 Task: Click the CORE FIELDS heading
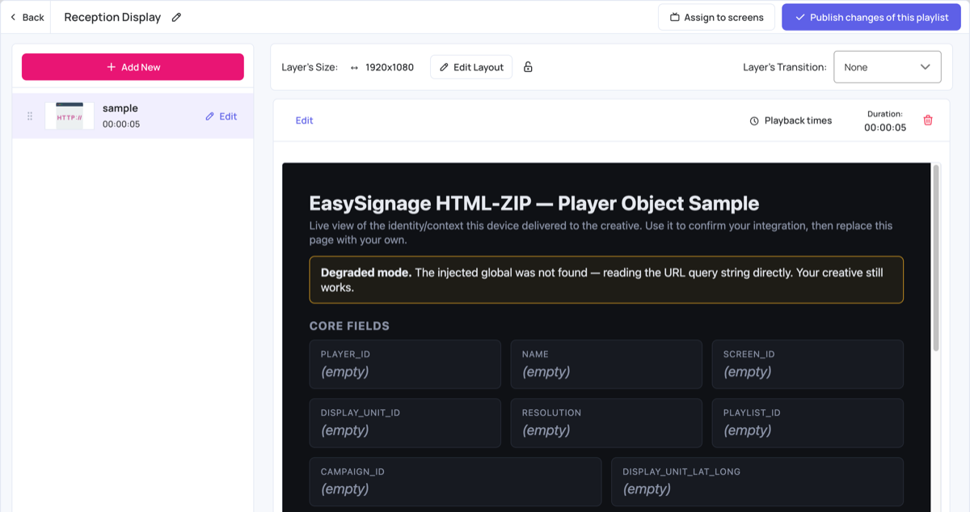(x=349, y=326)
